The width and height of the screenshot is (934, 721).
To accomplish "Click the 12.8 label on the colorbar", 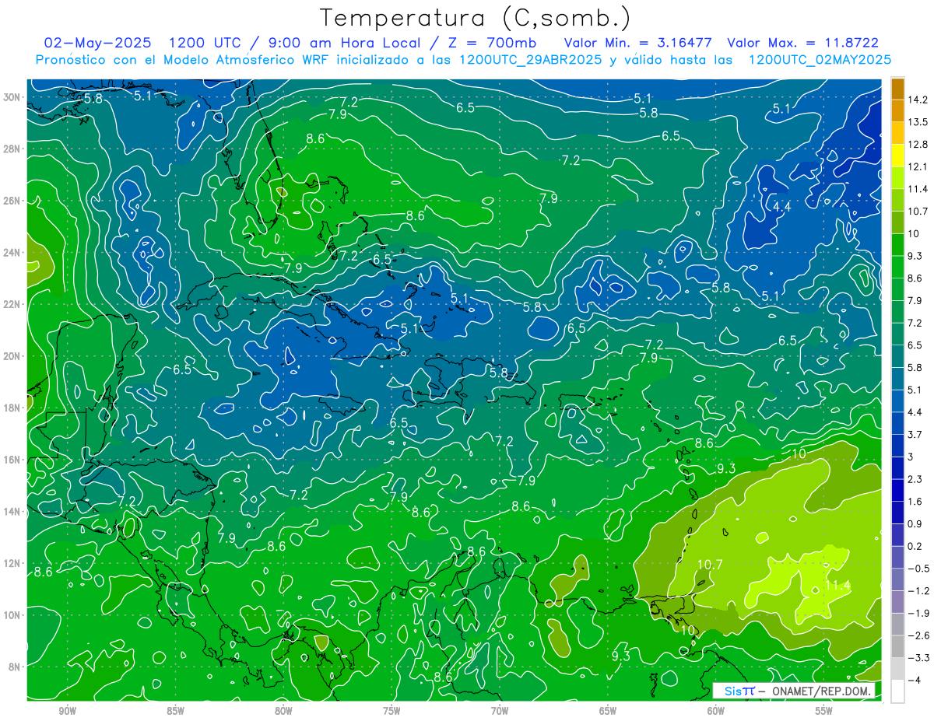I will click(x=918, y=145).
